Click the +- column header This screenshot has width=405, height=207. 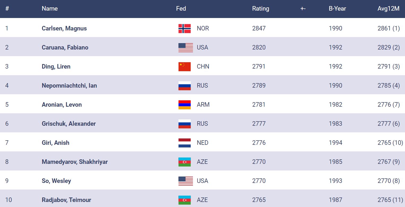[x=303, y=9]
